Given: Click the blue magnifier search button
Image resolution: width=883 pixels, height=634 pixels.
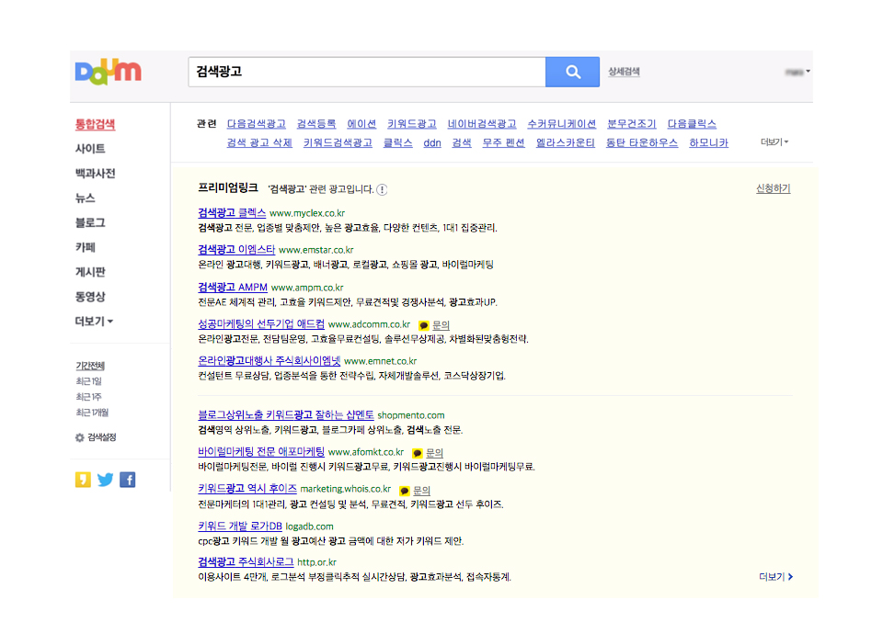Looking at the screenshot, I should pos(572,72).
